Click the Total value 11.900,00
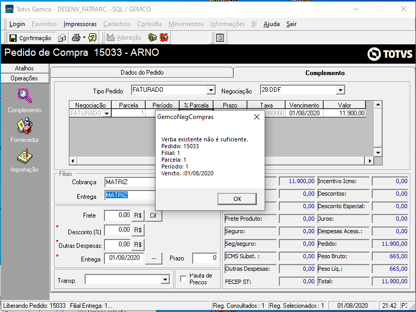The width and height of the screenshot is (416, 312). pos(390,281)
